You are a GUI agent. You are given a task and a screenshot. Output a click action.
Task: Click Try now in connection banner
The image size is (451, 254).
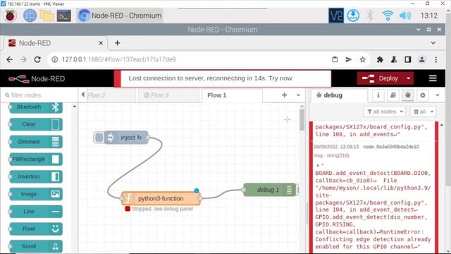280,78
